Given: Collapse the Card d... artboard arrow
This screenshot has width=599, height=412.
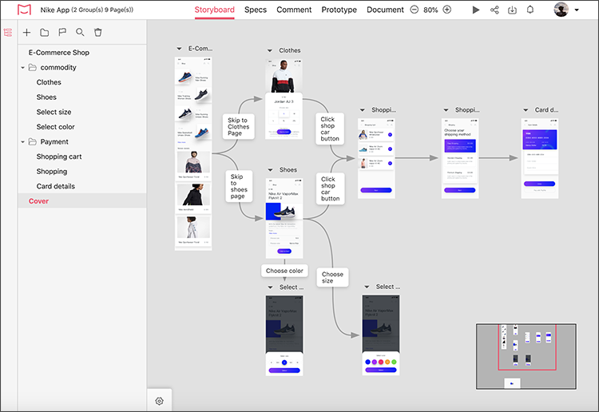Looking at the screenshot, I should [x=526, y=110].
